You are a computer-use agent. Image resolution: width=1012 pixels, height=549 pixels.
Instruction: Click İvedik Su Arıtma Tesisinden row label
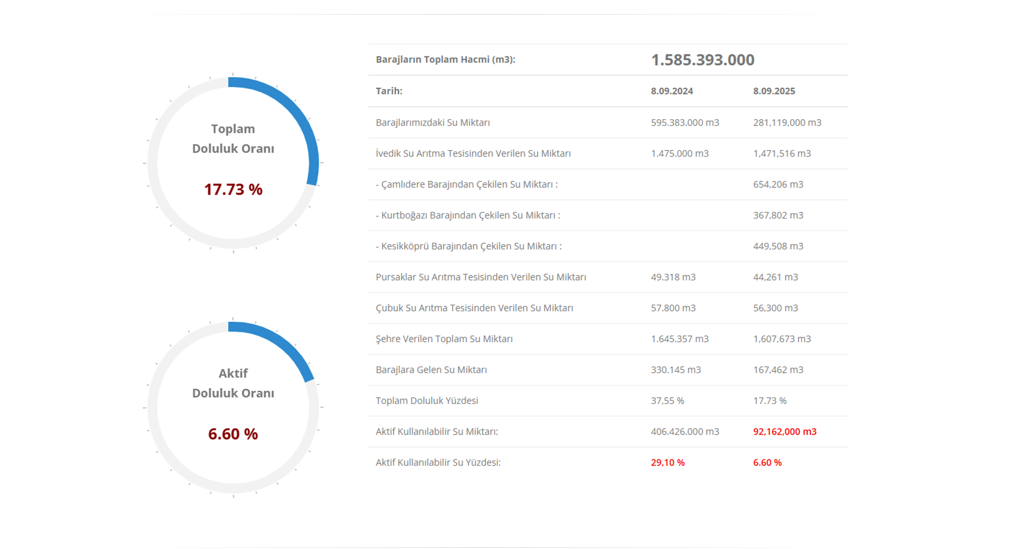[x=473, y=153]
